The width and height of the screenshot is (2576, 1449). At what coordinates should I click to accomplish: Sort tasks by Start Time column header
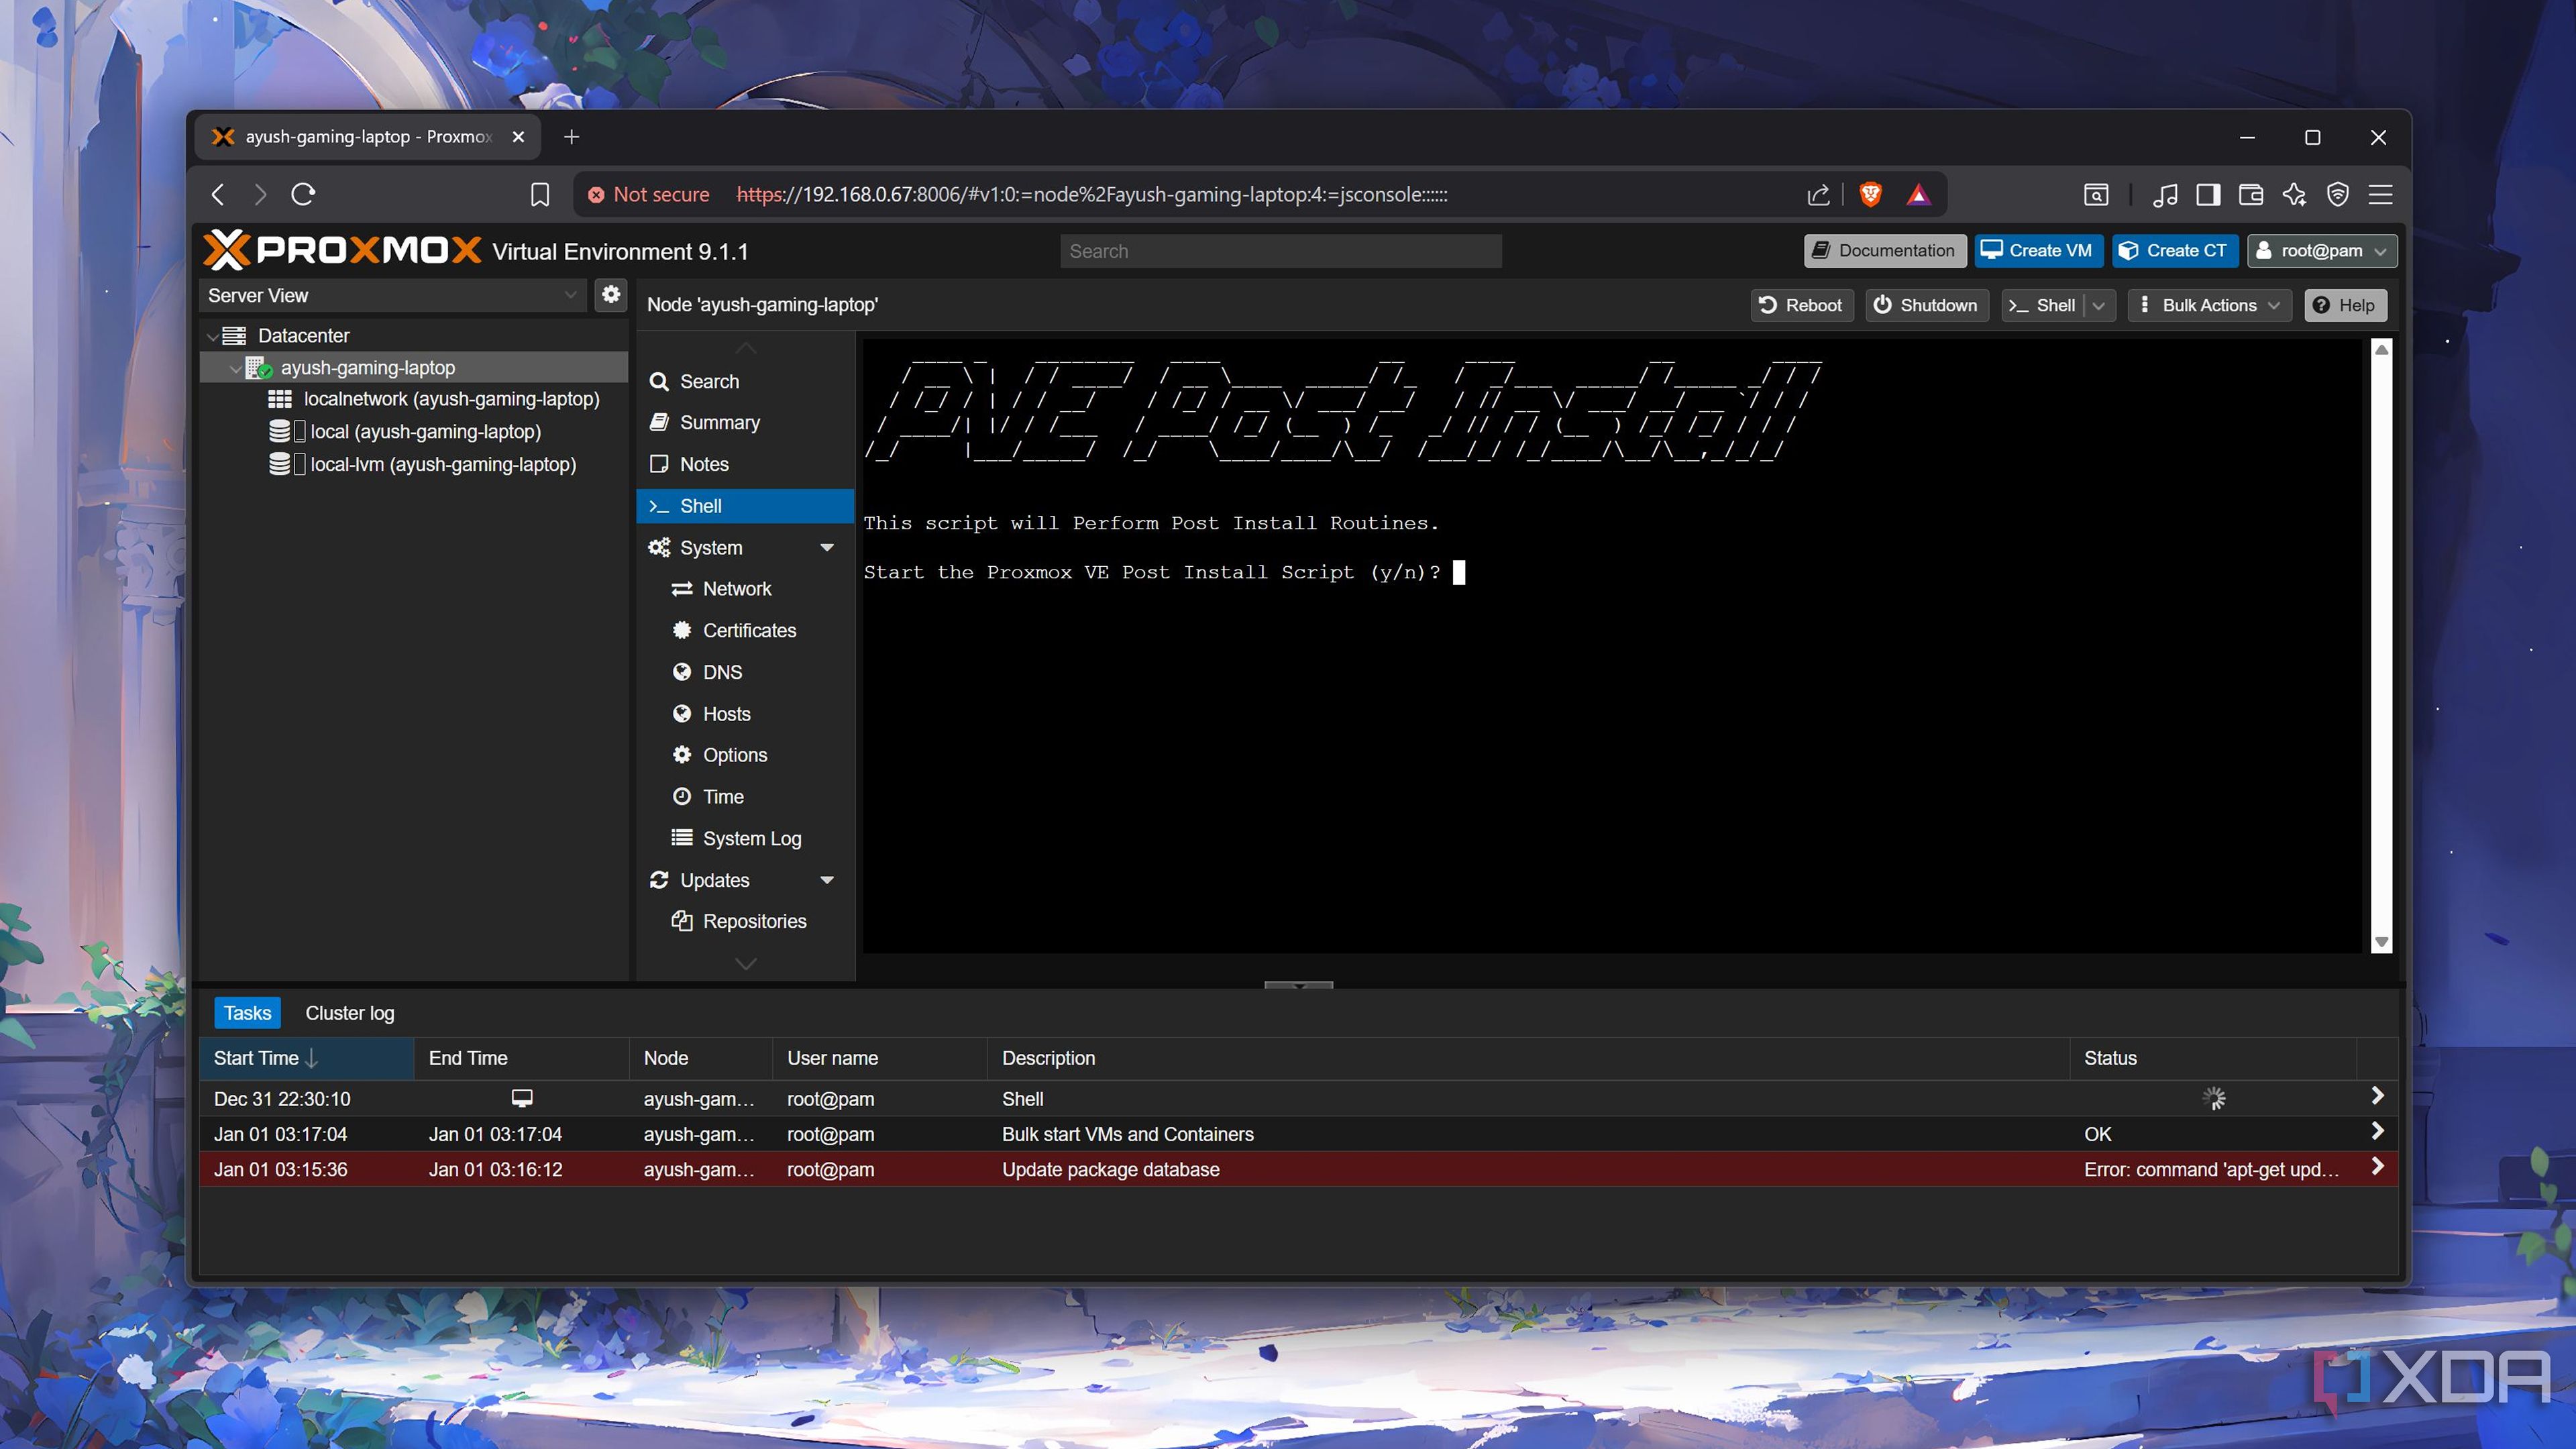coord(306,1058)
